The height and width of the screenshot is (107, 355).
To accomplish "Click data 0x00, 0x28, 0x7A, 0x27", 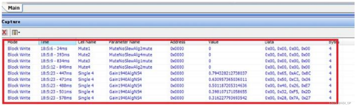I will click(288, 98).
